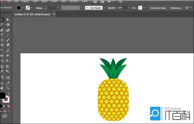Set paint mode to None
194x124 pixels.
pyautogui.click(x=9, y=106)
